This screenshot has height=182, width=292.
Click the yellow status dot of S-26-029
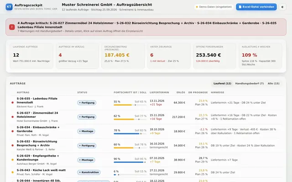pyautogui.click(x=12, y=160)
